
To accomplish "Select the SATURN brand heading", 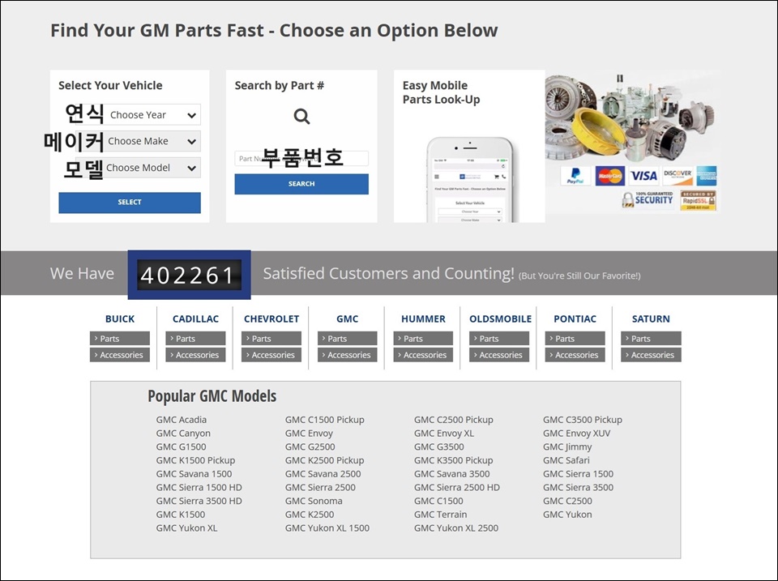I will pyautogui.click(x=651, y=319).
